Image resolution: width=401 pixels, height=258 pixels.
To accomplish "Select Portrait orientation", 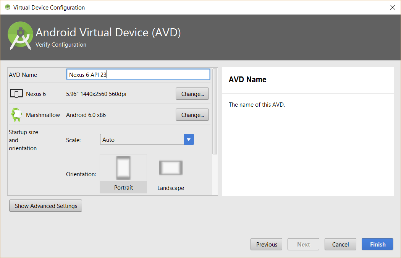I will click(123, 174).
